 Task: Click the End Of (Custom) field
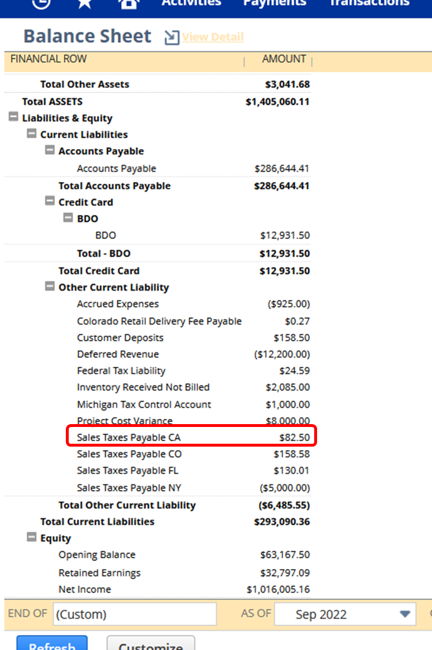pos(135,614)
